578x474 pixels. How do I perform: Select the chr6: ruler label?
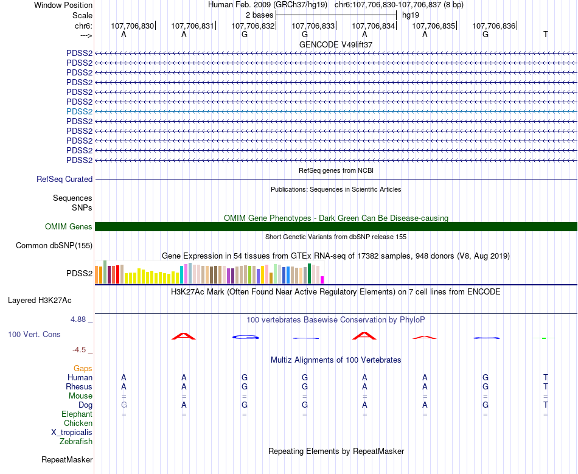[x=83, y=26]
